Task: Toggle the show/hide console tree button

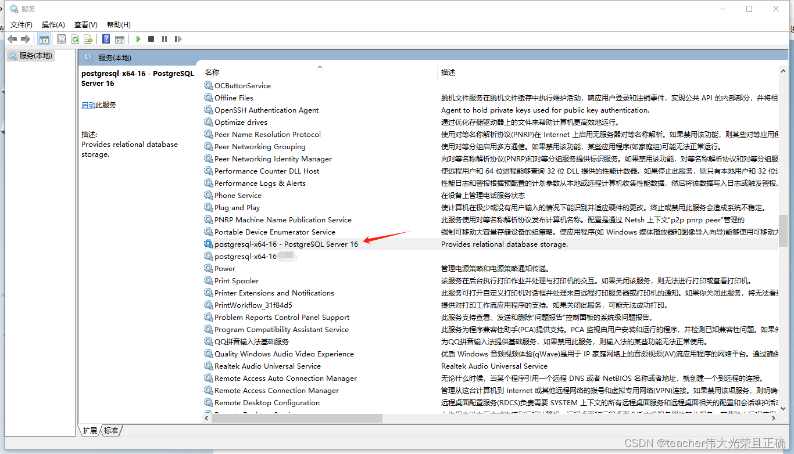Action: pos(44,39)
